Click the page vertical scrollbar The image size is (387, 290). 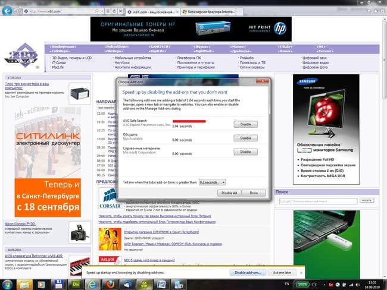click(385, 148)
